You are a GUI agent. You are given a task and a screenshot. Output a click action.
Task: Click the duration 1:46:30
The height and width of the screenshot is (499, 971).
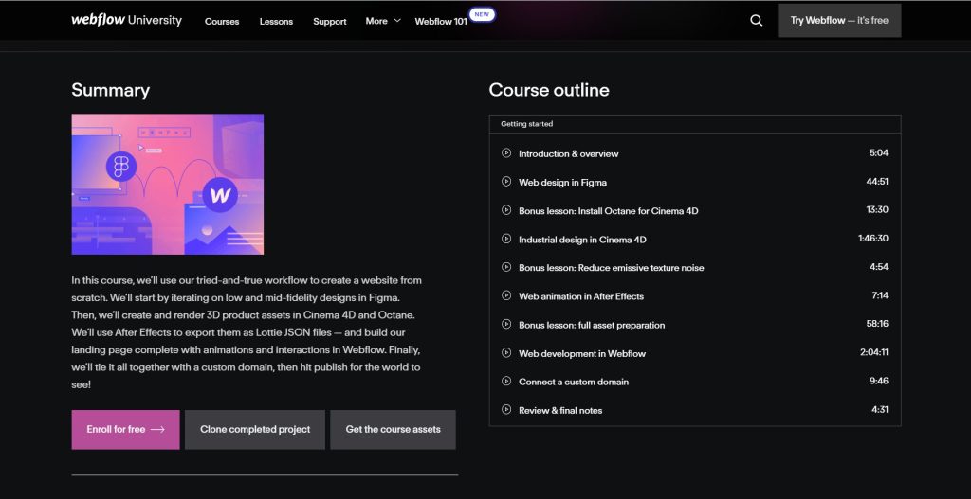coord(873,238)
